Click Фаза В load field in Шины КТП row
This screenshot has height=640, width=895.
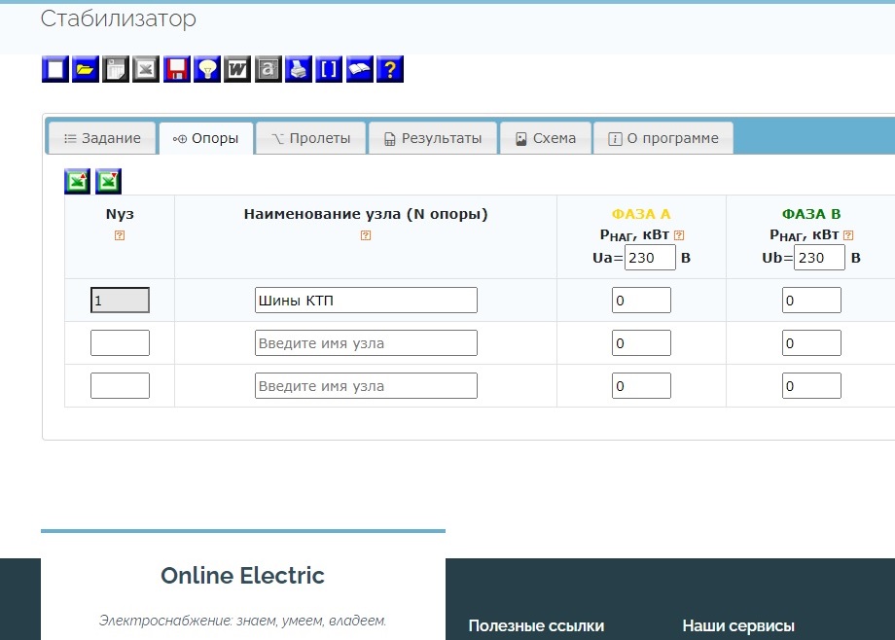coord(811,301)
